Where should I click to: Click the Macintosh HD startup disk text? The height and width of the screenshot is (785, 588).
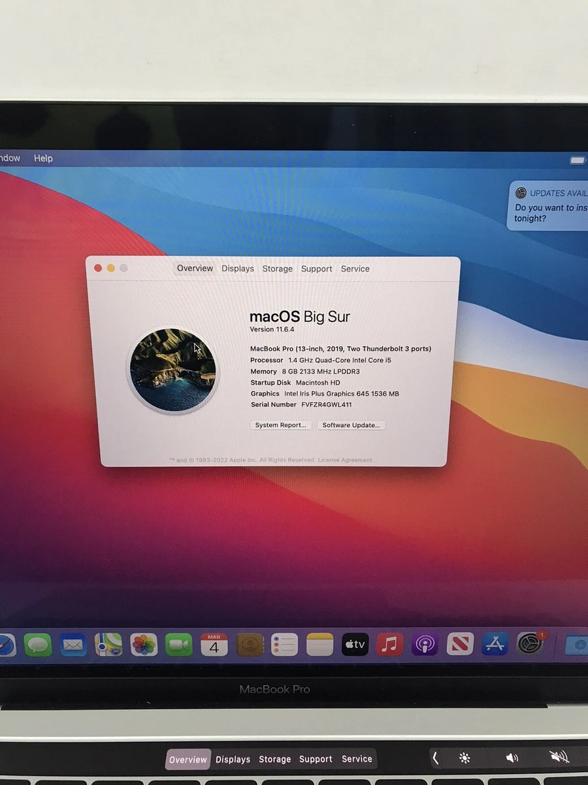point(318,383)
